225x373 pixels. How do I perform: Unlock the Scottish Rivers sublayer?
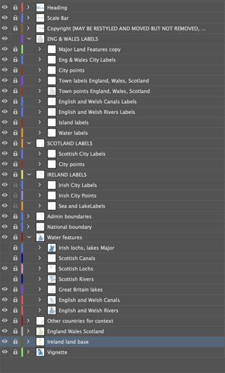[15, 279]
